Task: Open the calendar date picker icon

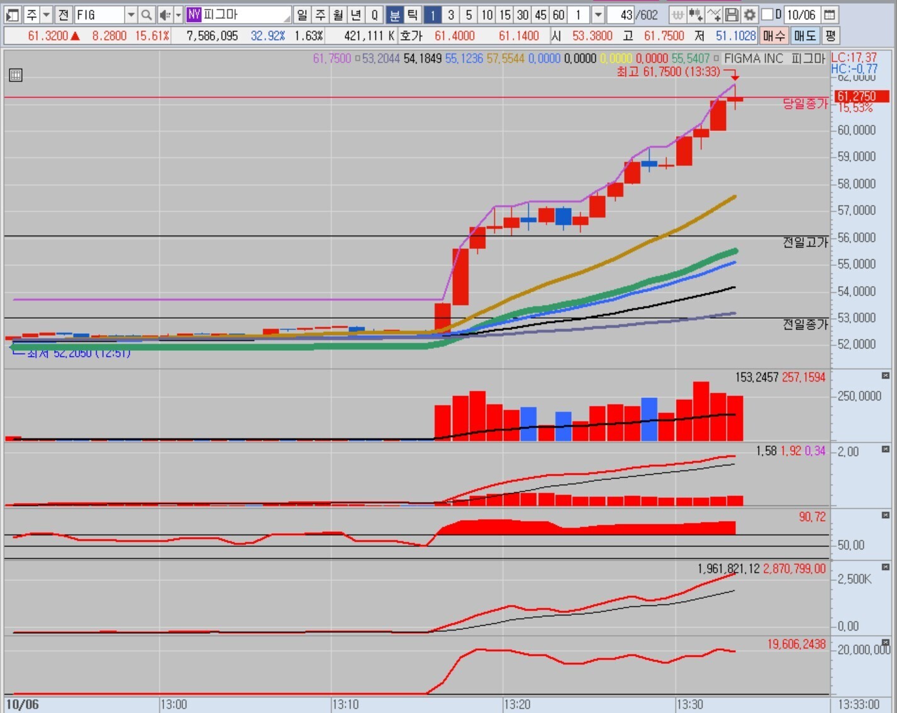Action: point(830,14)
